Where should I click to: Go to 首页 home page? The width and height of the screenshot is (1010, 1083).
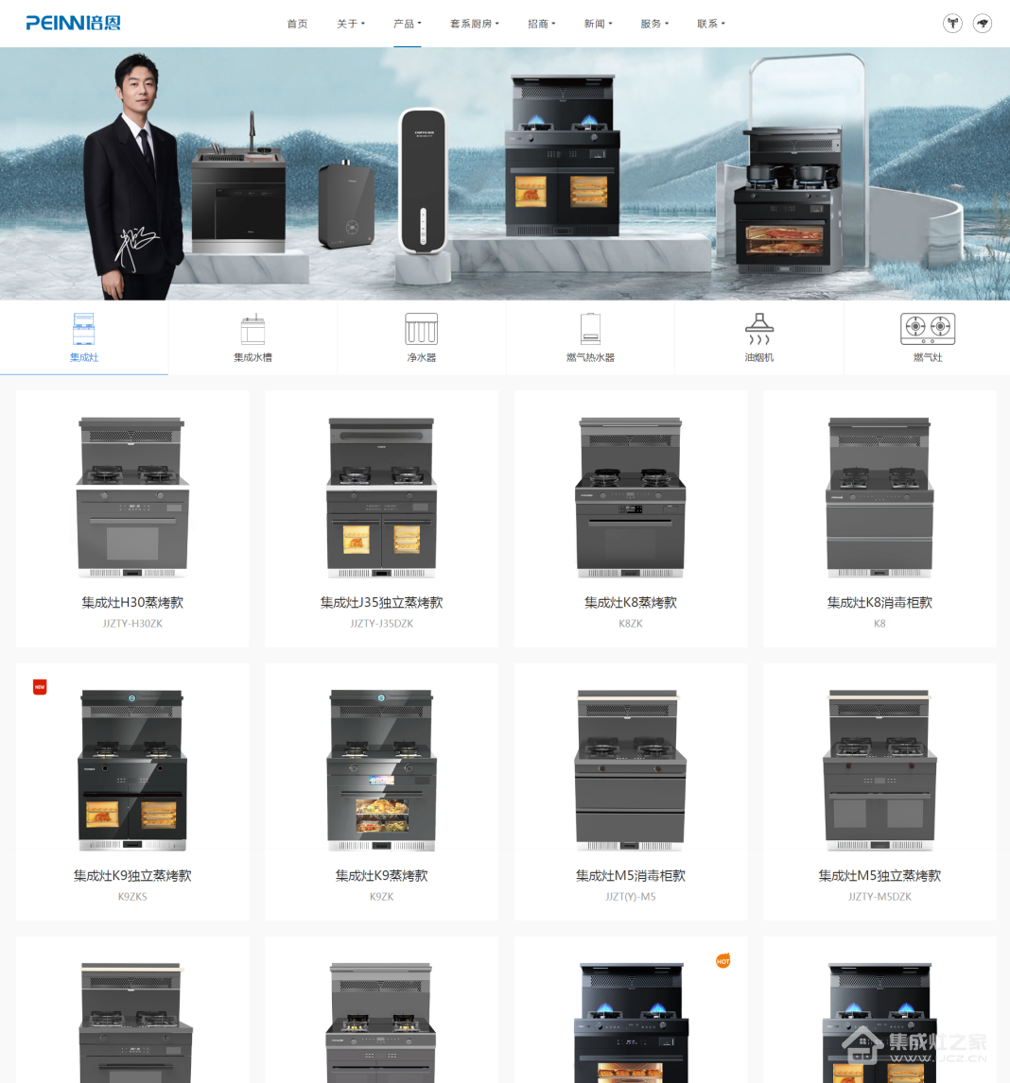coord(297,24)
